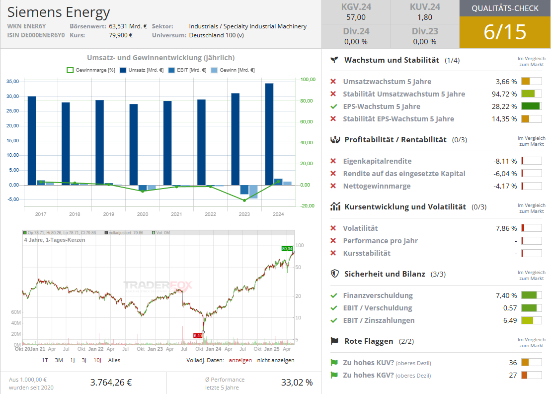This screenshot has width=551, height=394.
Task: Click the 80,34 price marker on chart
Action: click(x=287, y=249)
